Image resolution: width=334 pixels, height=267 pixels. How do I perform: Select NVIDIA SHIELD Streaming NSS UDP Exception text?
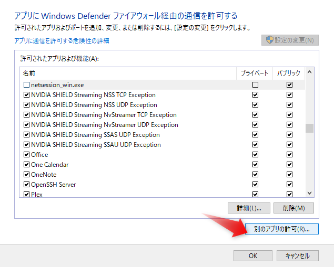coord(94,105)
